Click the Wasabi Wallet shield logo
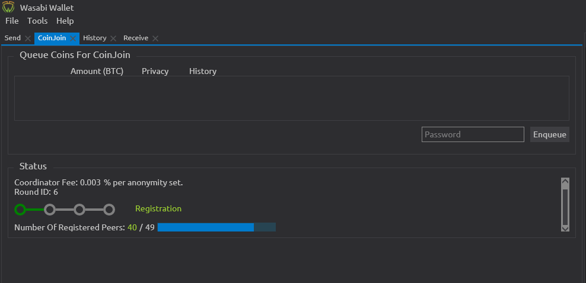The image size is (586, 283). click(x=9, y=8)
